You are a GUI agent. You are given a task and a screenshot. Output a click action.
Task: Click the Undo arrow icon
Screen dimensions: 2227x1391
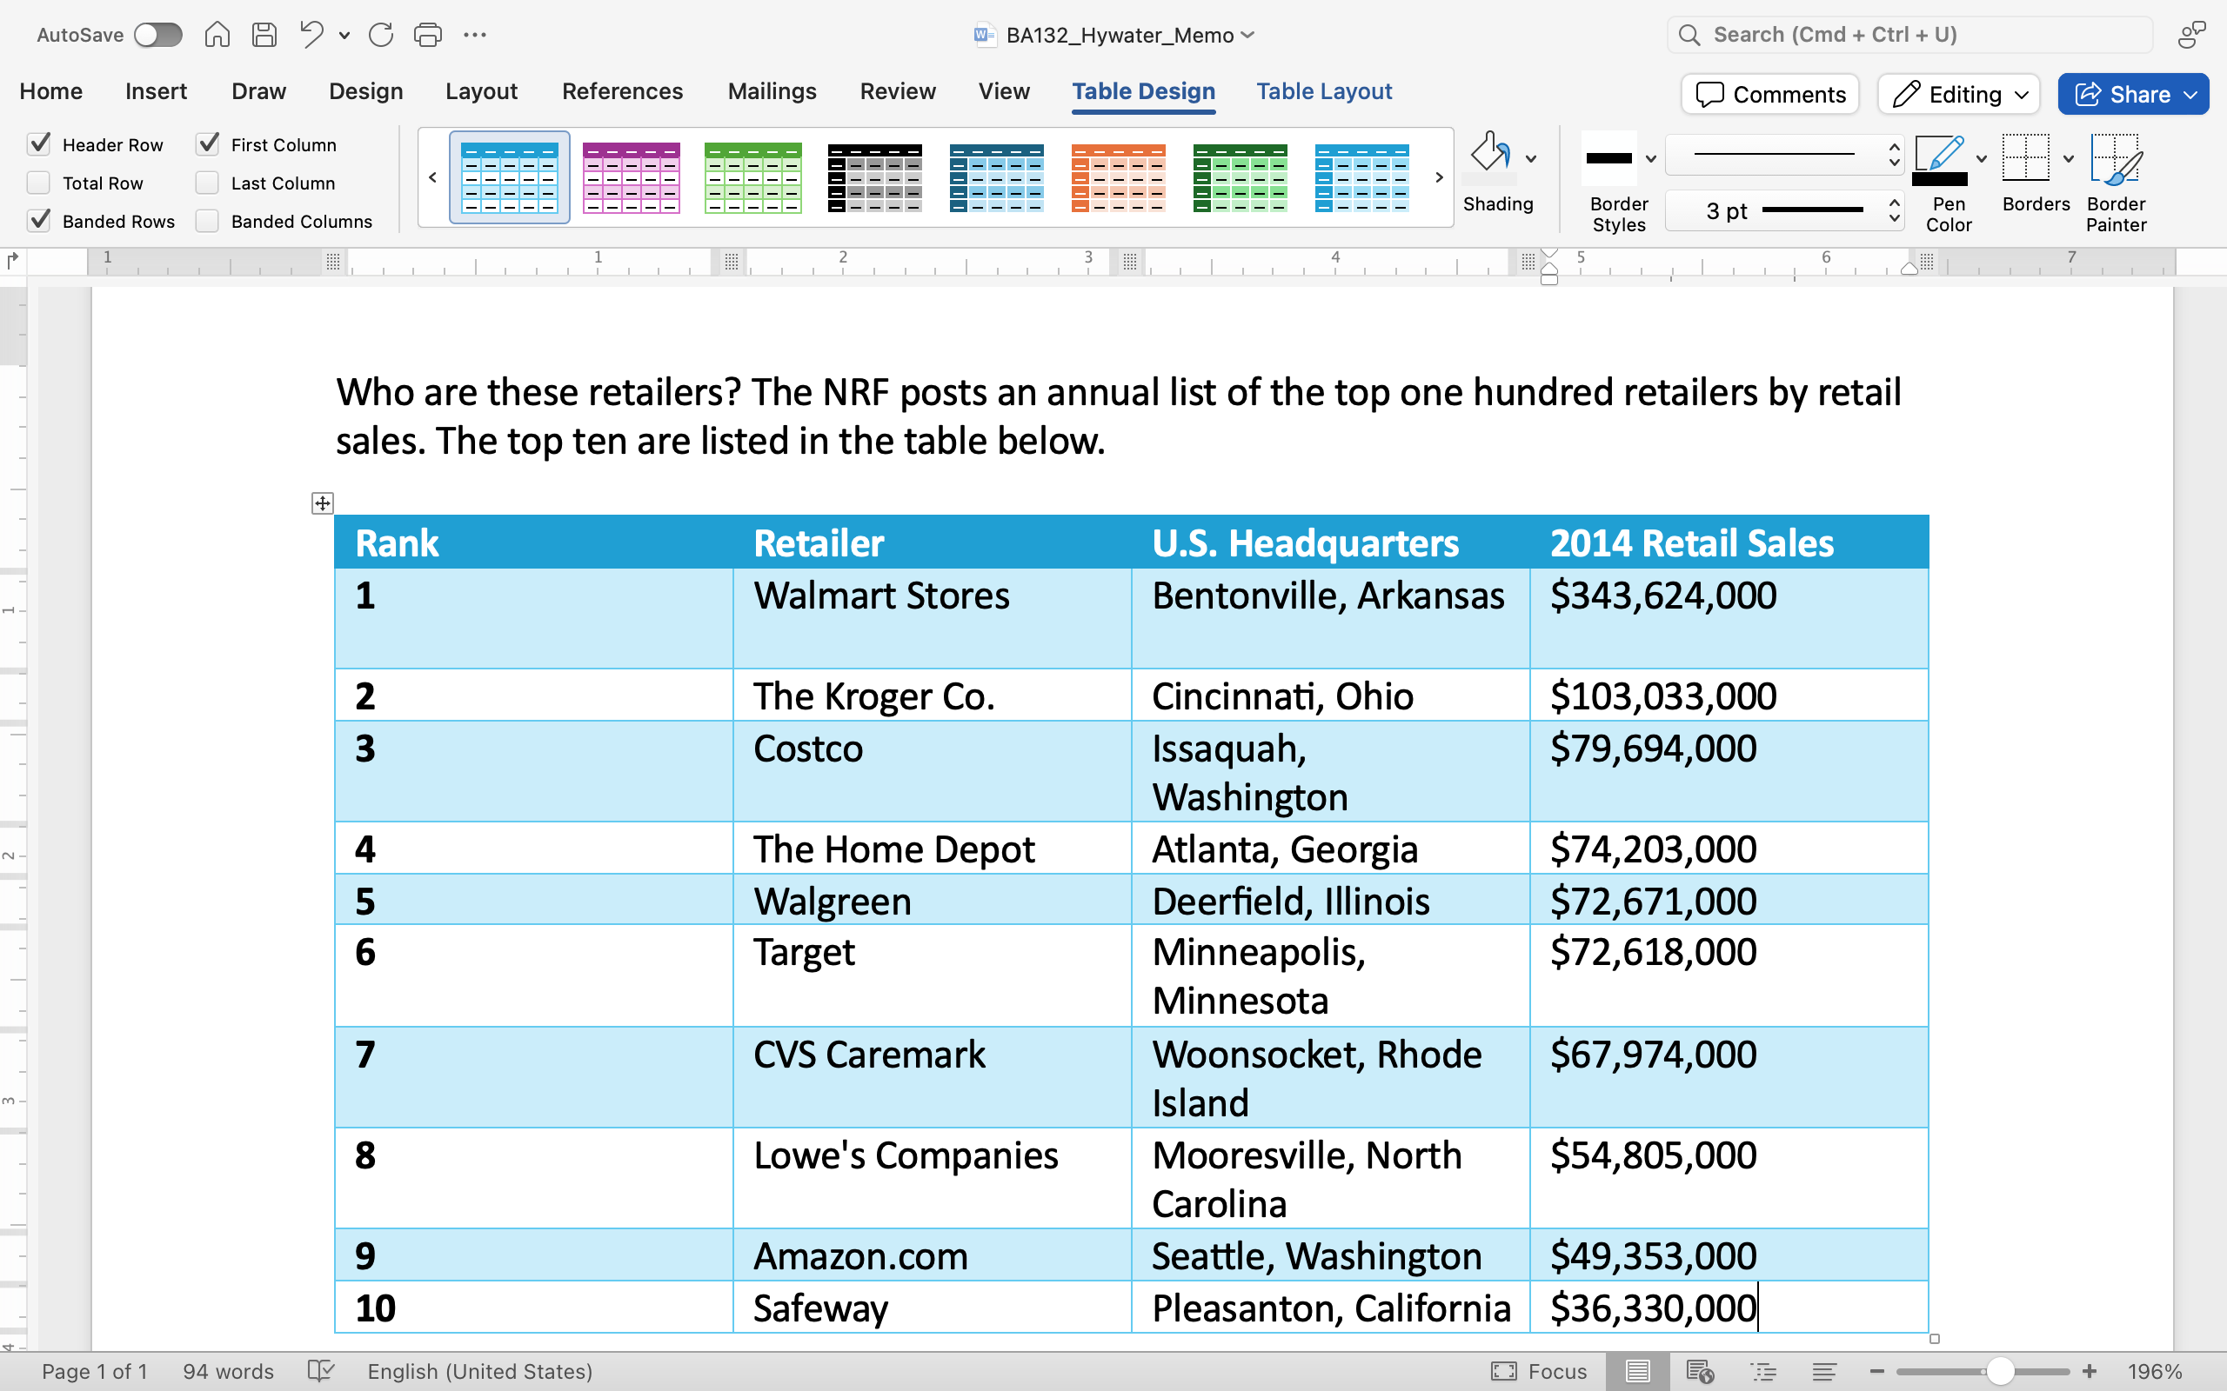(x=311, y=35)
